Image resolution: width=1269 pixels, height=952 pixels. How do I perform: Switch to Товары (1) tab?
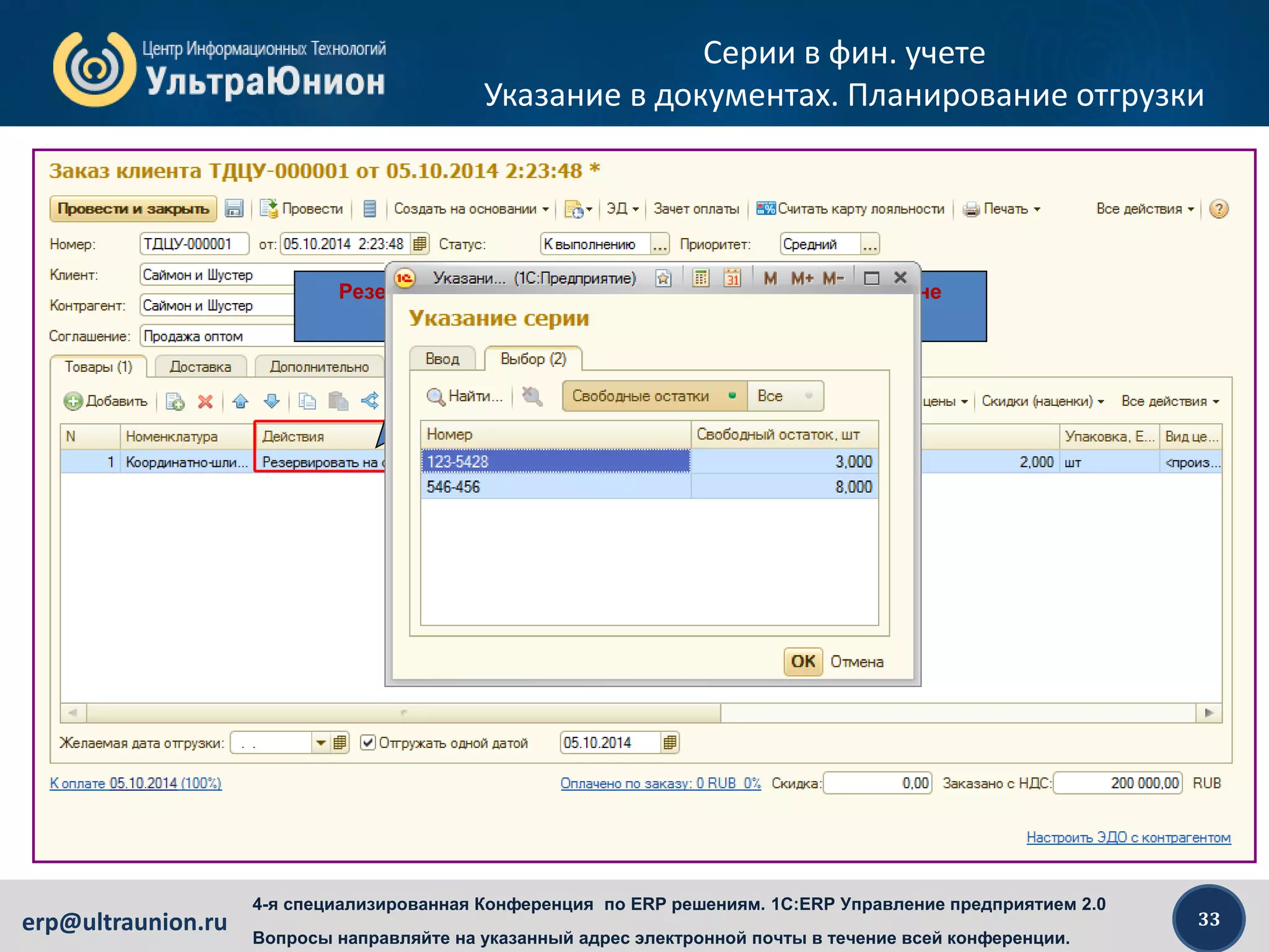tap(99, 367)
